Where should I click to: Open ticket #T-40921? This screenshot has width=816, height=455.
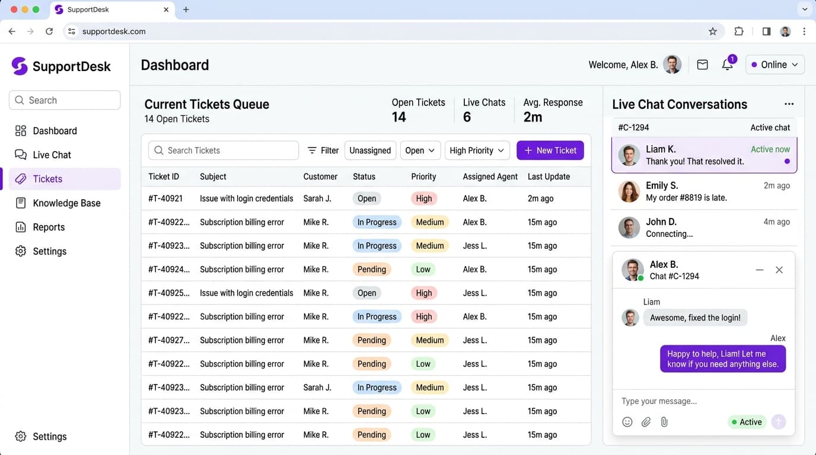point(366,198)
